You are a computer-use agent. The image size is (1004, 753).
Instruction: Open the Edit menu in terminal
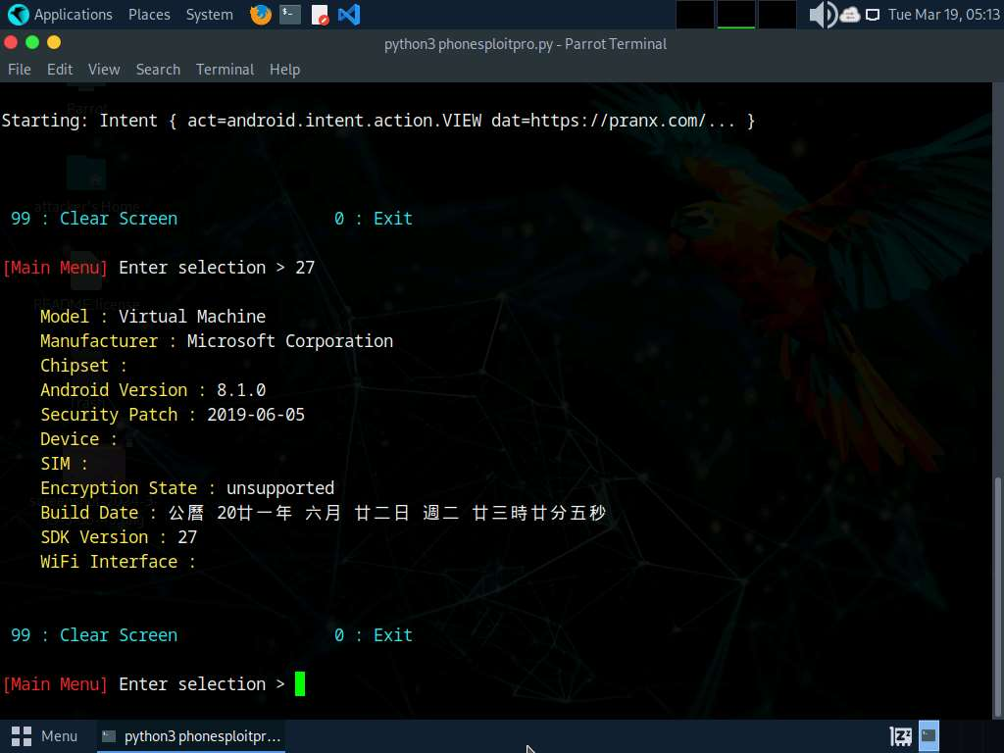(60, 70)
